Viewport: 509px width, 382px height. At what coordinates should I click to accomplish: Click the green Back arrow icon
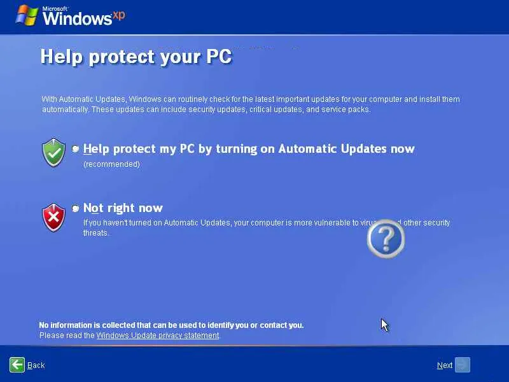point(17,365)
